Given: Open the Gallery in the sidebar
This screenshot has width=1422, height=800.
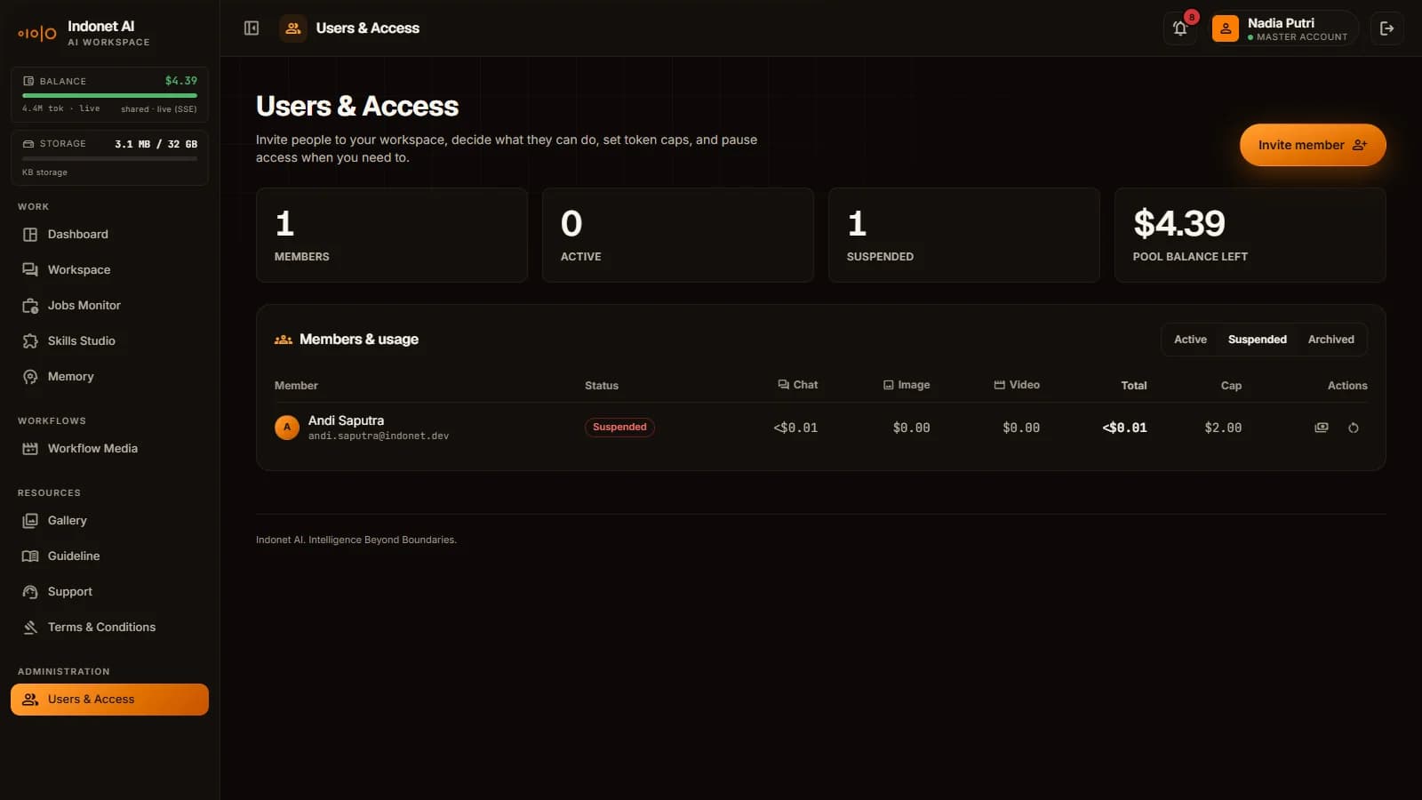Looking at the screenshot, I should 109,521.
